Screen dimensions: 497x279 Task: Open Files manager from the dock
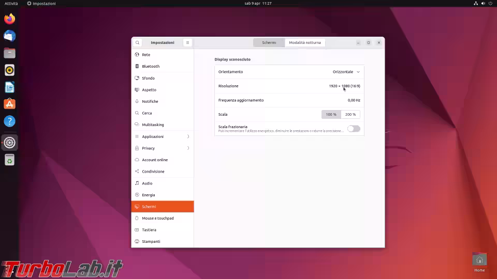pos(9,53)
